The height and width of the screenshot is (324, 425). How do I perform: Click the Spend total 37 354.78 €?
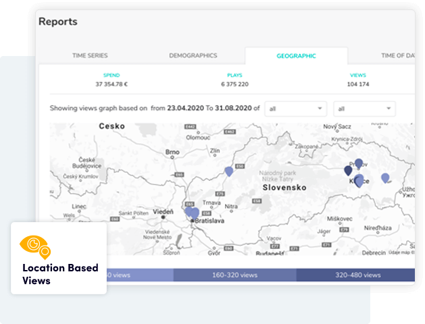[x=111, y=84]
